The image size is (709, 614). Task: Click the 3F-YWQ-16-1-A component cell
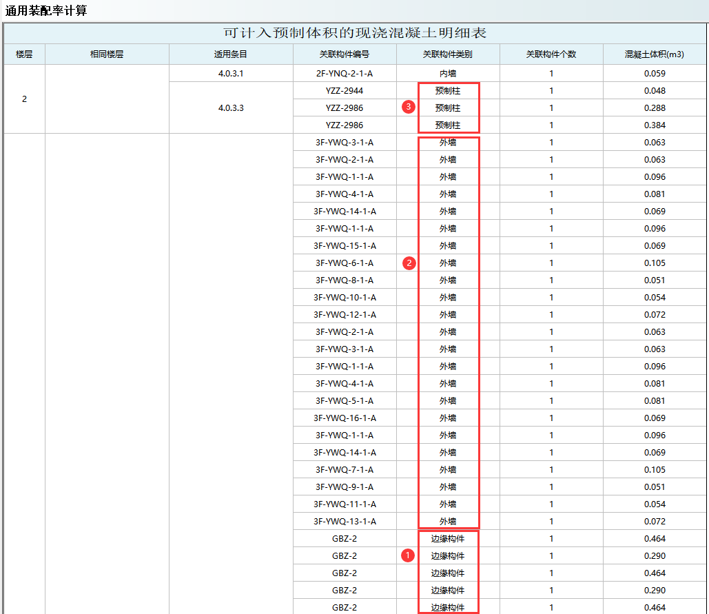pyautogui.click(x=345, y=418)
